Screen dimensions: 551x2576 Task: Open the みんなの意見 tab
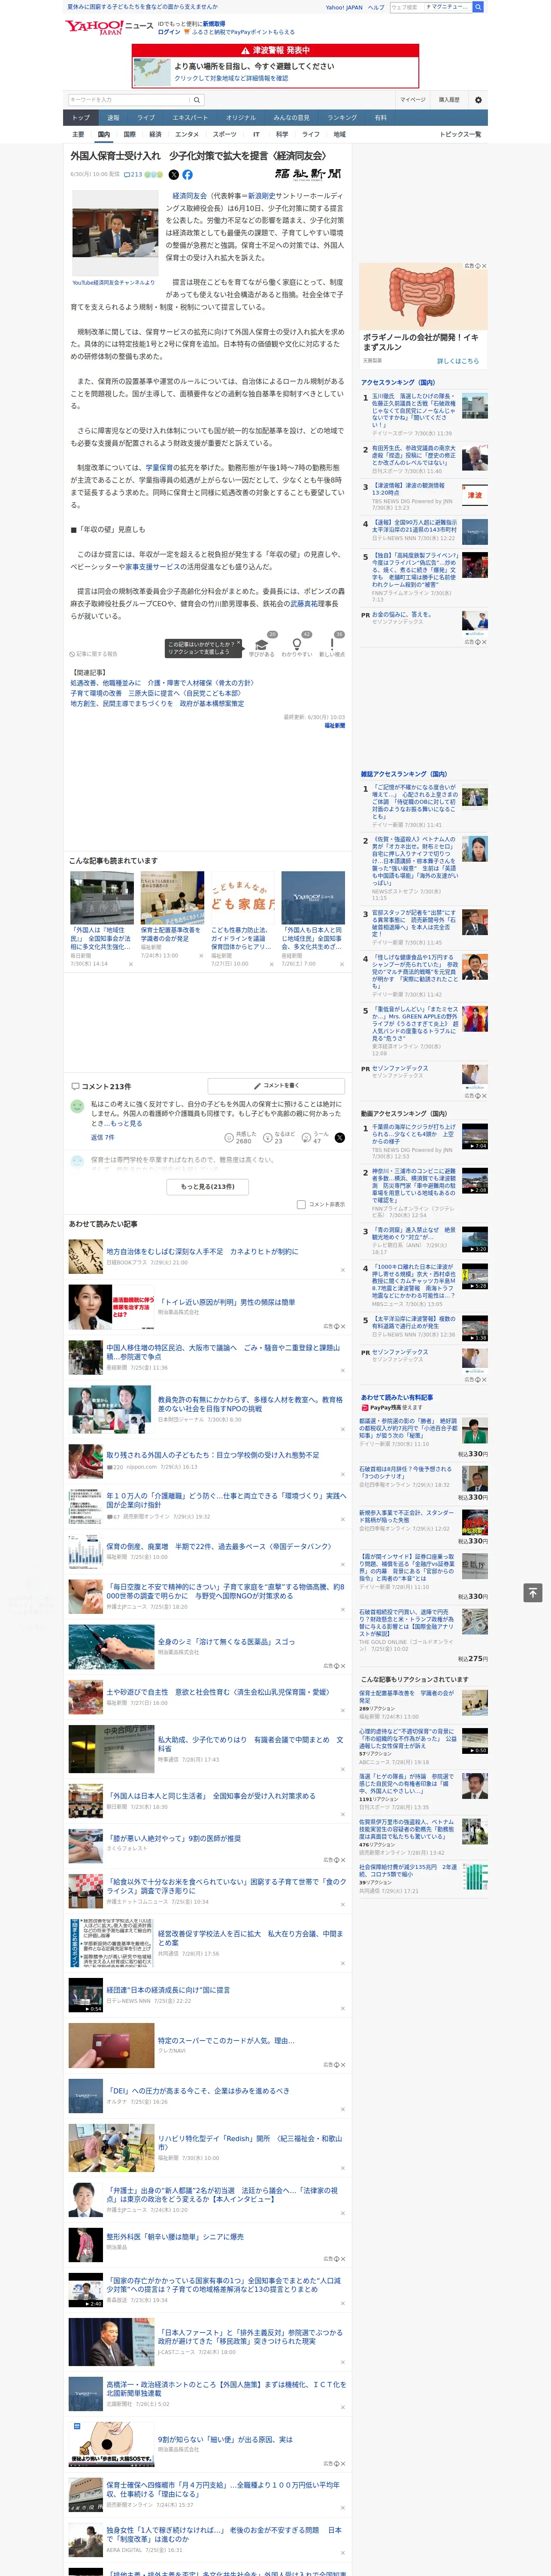[292, 117]
